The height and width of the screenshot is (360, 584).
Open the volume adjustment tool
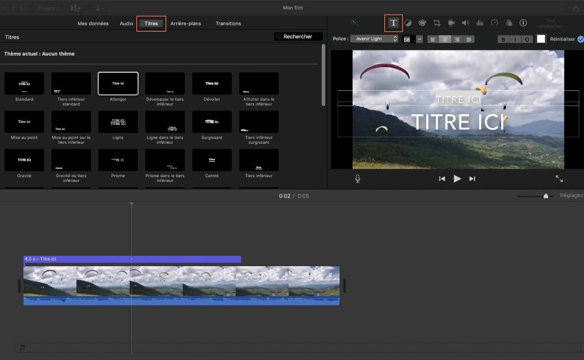tap(465, 23)
